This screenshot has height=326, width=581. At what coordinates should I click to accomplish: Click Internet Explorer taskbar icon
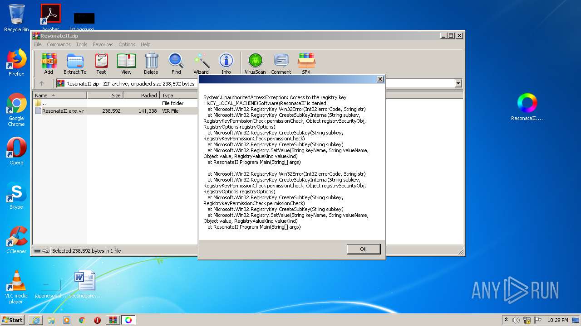coord(36,320)
